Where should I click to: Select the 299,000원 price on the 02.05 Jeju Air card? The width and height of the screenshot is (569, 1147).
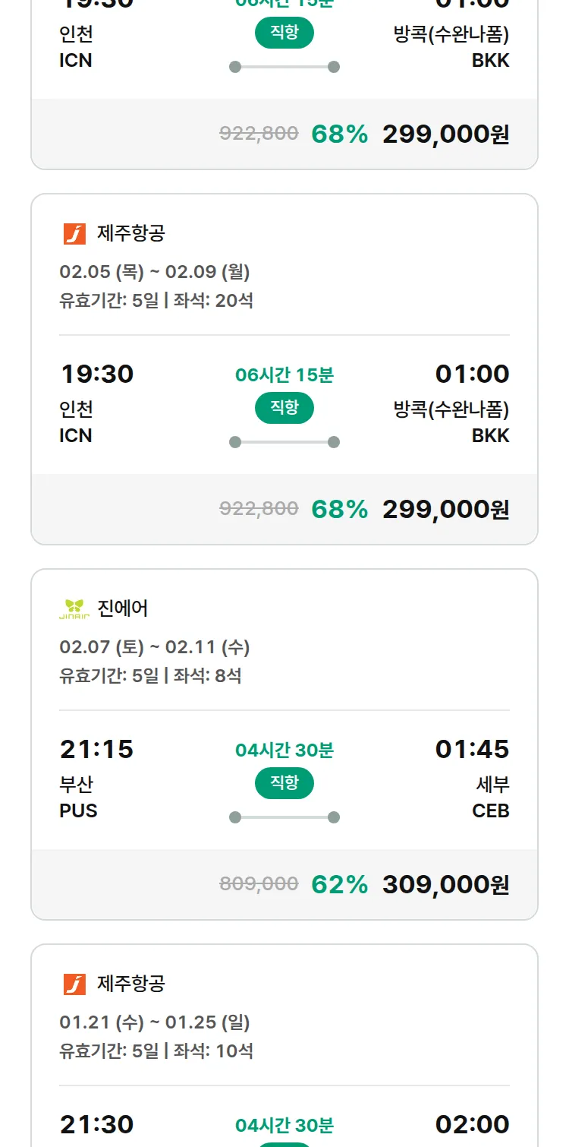coord(445,509)
